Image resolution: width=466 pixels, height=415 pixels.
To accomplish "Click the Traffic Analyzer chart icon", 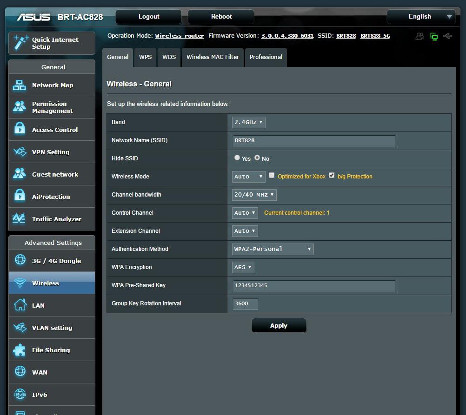I will pos(19,218).
